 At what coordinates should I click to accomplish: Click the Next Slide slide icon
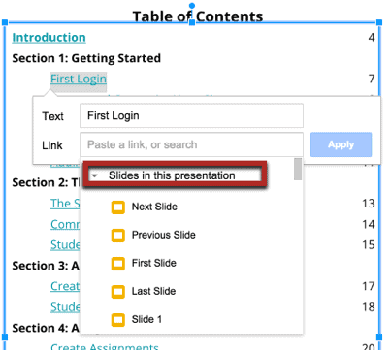[x=118, y=207]
